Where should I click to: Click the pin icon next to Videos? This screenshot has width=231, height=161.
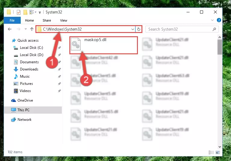[59, 91]
